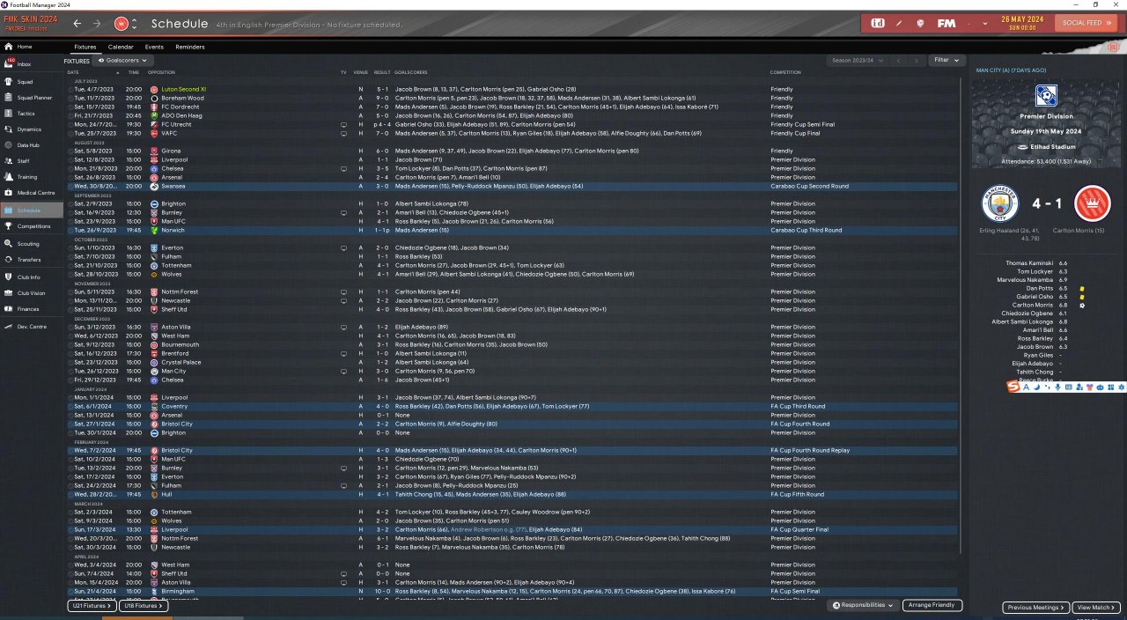Navigate back with the left arrow
The width and height of the screenshot is (1127, 620).
coord(77,24)
